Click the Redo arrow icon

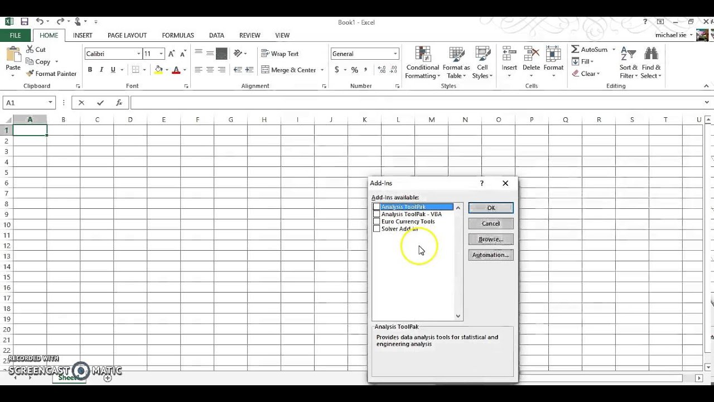60,22
